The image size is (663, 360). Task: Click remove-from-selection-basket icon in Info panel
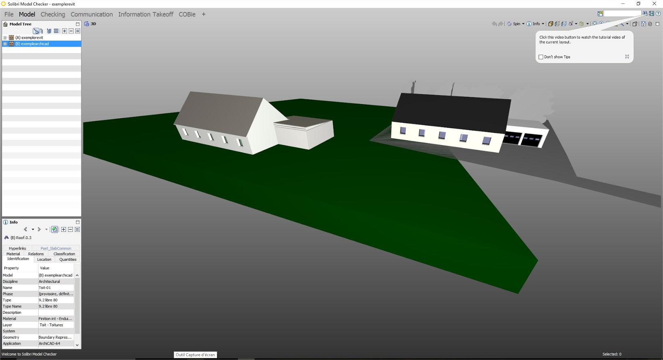pyautogui.click(x=70, y=229)
